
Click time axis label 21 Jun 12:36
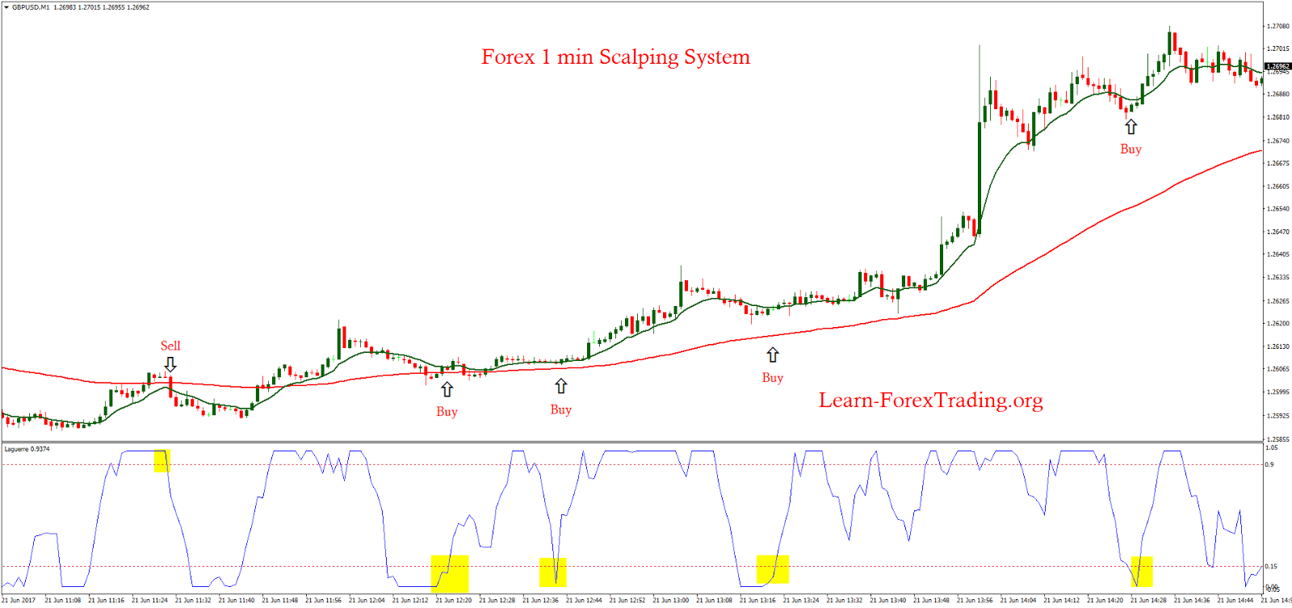(x=541, y=601)
